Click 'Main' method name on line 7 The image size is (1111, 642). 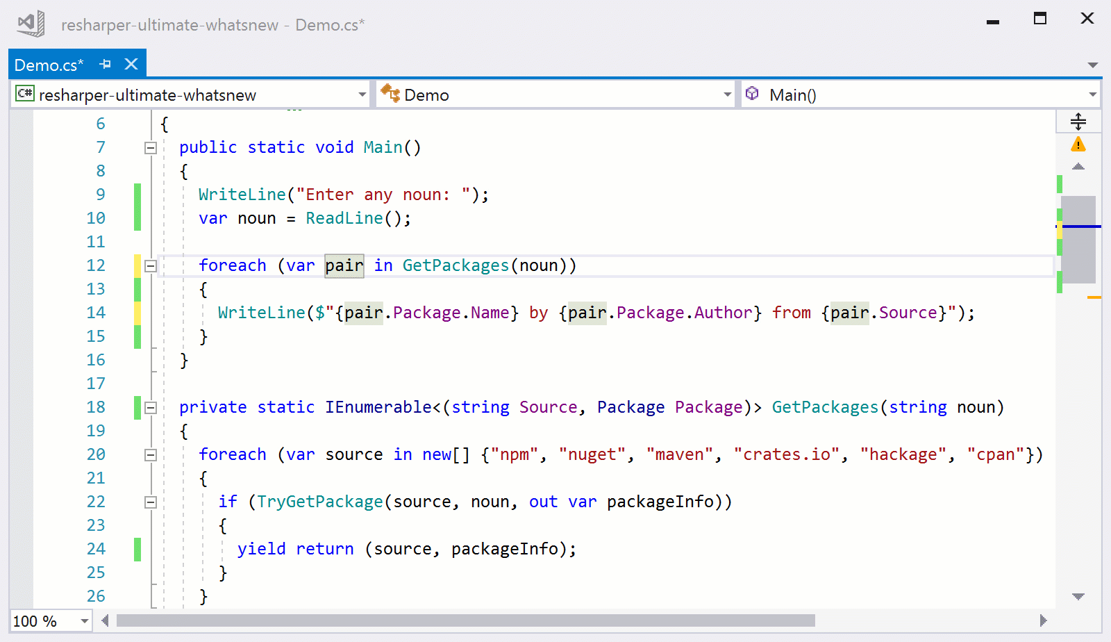383,147
